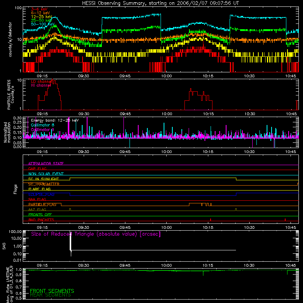
Task: Click SC_IN_SUNLIGHT rising step before 09:30
Action: pos(70,179)
